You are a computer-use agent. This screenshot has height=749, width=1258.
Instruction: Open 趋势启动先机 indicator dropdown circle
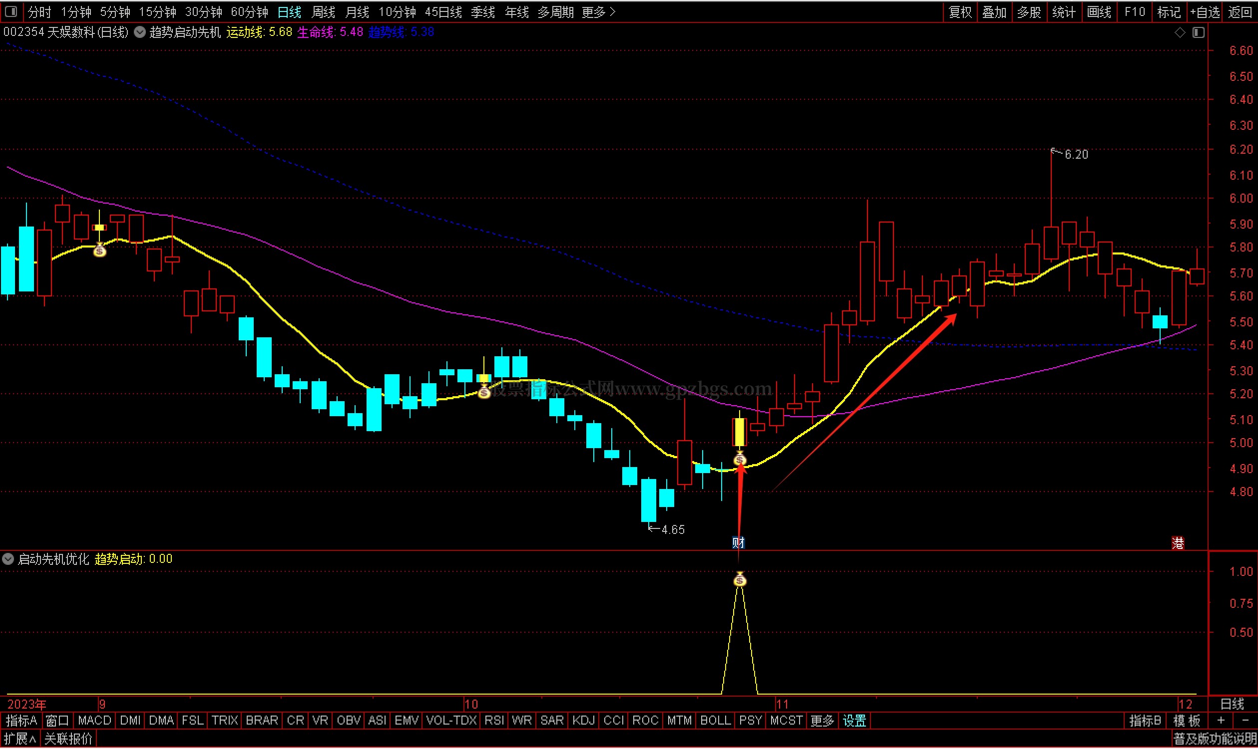tap(140, 32)
